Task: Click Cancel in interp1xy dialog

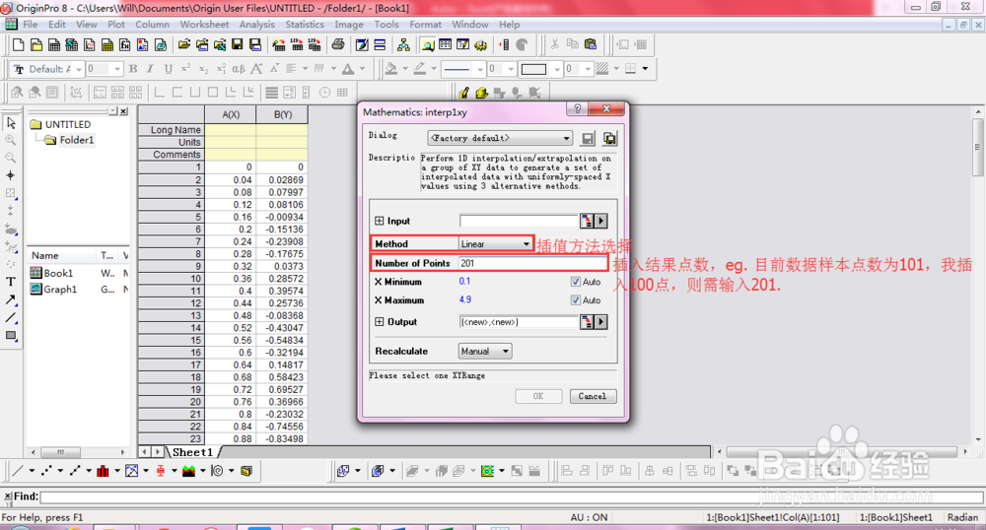Action: pyautogui.click(x=593, y=396)
